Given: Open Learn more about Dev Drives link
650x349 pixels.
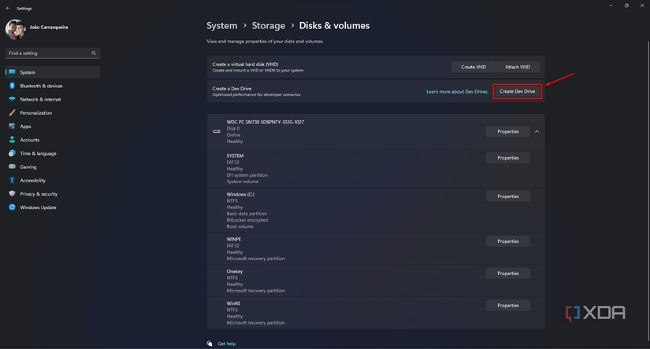Looking at the screenshot, I should [457, 91].
